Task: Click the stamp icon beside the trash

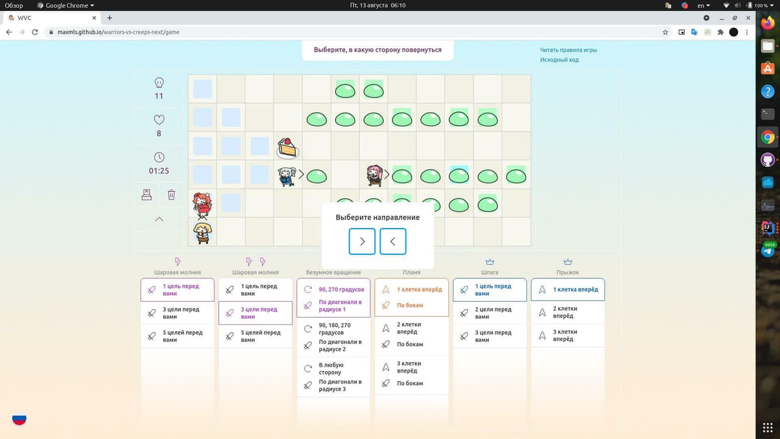Action: tap(146, 195)
